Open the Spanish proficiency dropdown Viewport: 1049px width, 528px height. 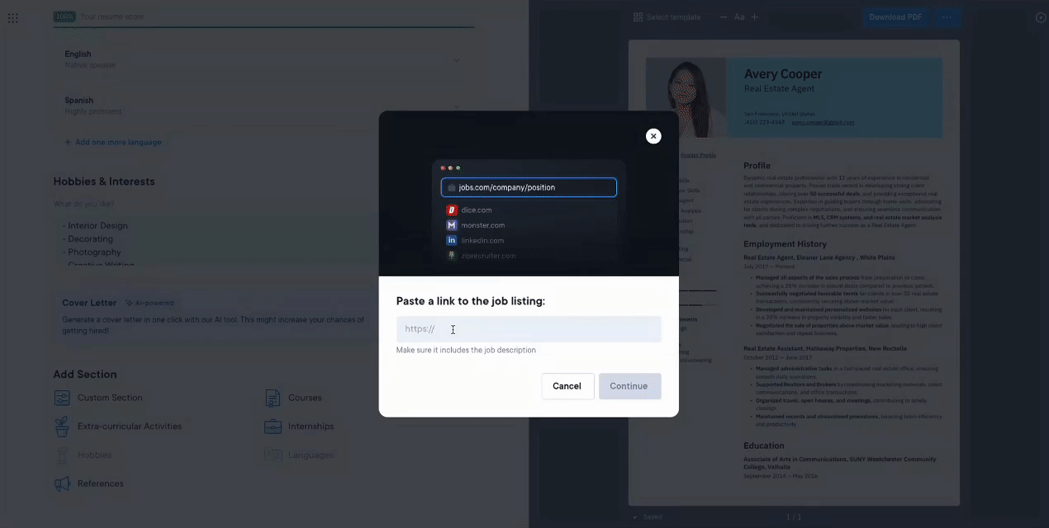click(457, 106)
